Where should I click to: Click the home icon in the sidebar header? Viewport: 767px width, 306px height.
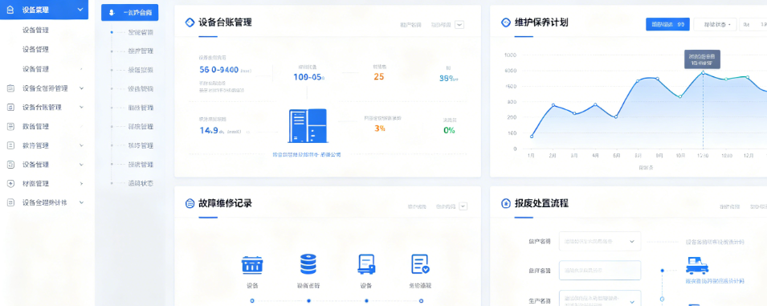click(10, 10)
